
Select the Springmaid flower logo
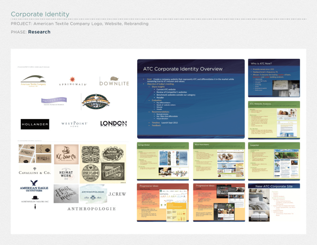[73, 81]
